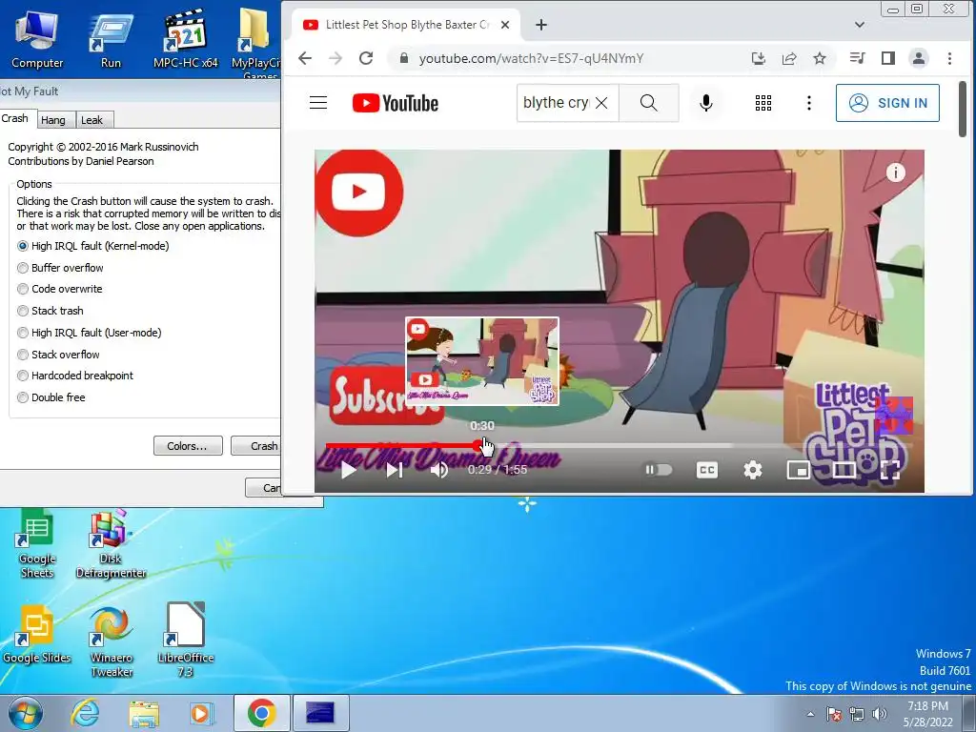Image resolution: width=976 pixels, height=732 pixels.
Task: Click YouTube search magnifier button
Action: click(x=648, y=103)
